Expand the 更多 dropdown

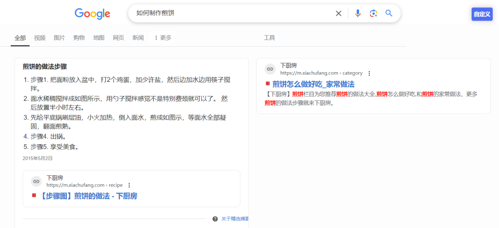[x=163, y=38]
